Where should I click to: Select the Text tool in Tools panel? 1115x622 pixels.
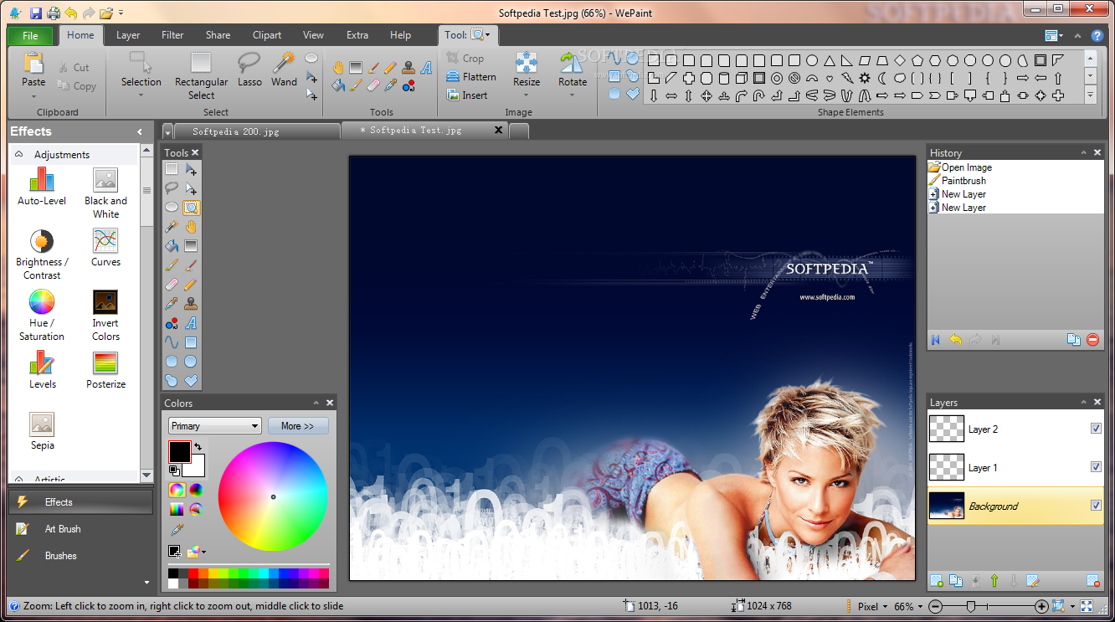(x=191, y=323)
